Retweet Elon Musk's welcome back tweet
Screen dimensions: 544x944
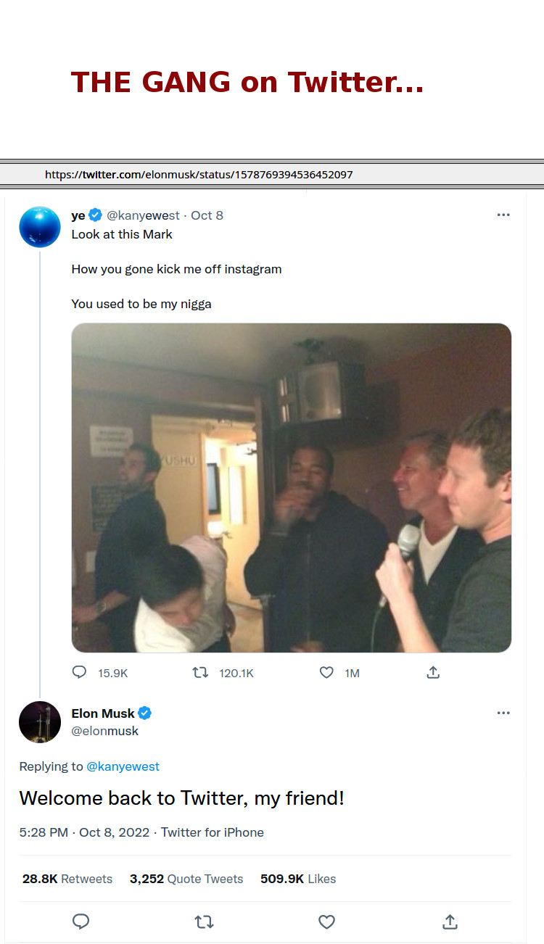pos(205,922)
